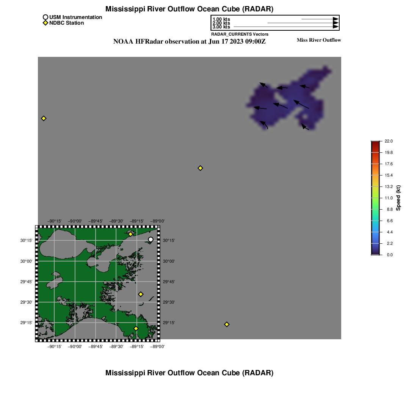Click the bottommost NDBC diamond in inset map

(x=136, y=328)
